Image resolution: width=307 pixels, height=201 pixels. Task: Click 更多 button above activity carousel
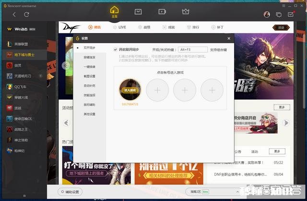[282, 107]
